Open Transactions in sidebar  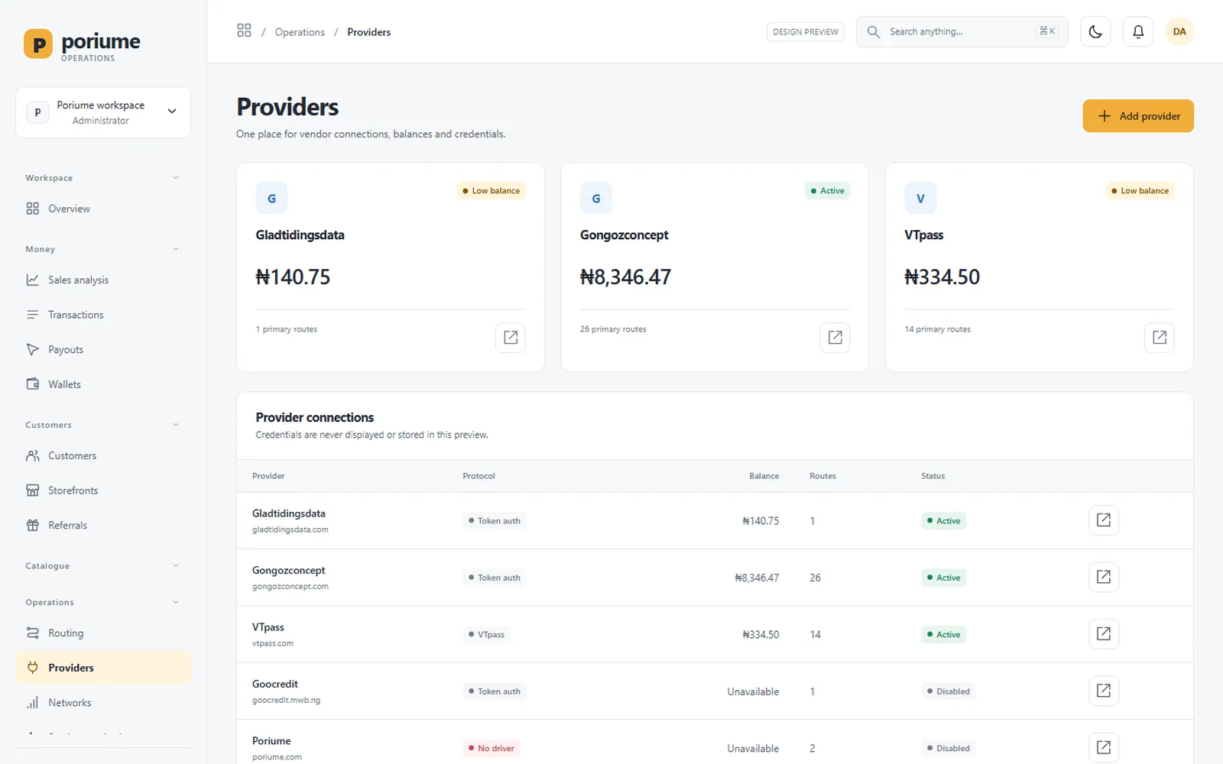click(x=103, y=315)
